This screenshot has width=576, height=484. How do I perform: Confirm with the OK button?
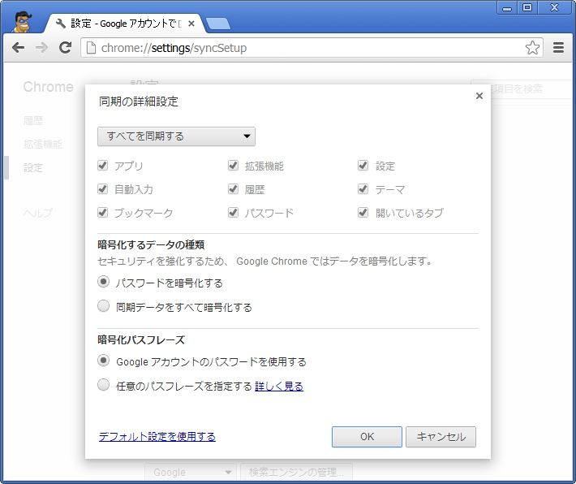(x=367, y=437)
